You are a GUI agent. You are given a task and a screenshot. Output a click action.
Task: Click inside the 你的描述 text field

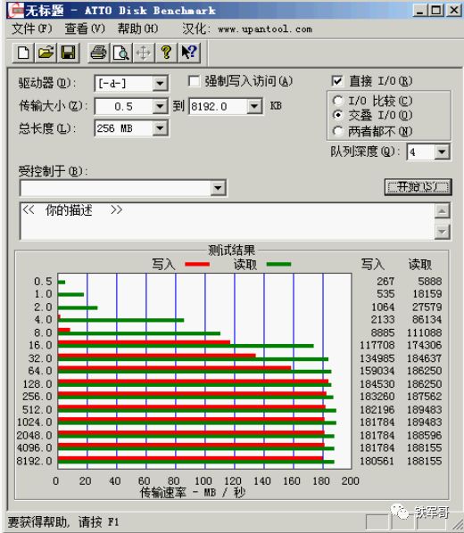228,221
